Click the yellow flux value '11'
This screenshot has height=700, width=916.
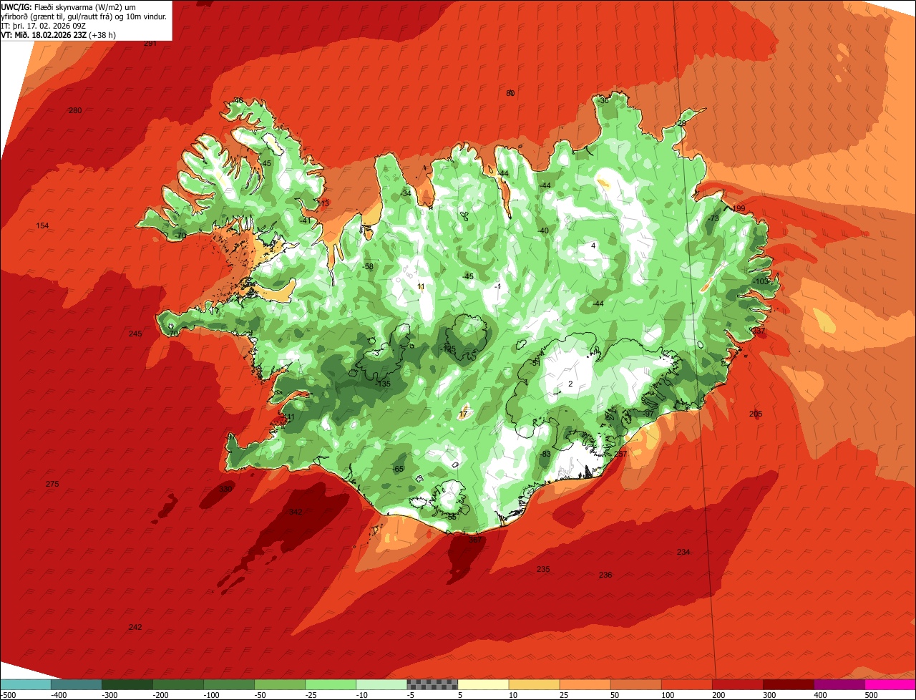pos(421,287)
